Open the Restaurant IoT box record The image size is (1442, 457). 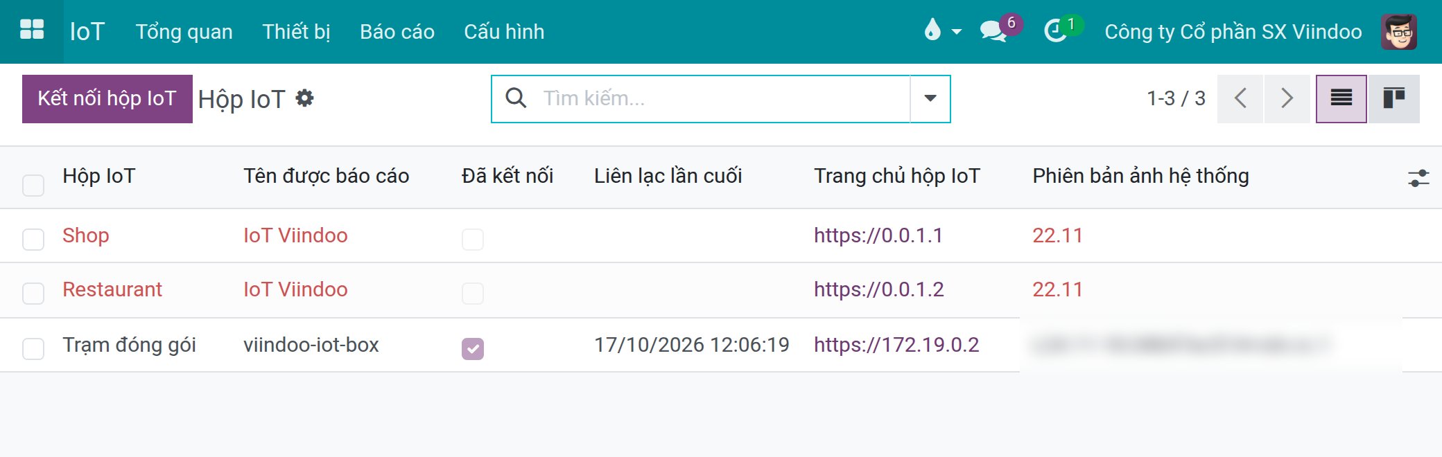(112, 289)
